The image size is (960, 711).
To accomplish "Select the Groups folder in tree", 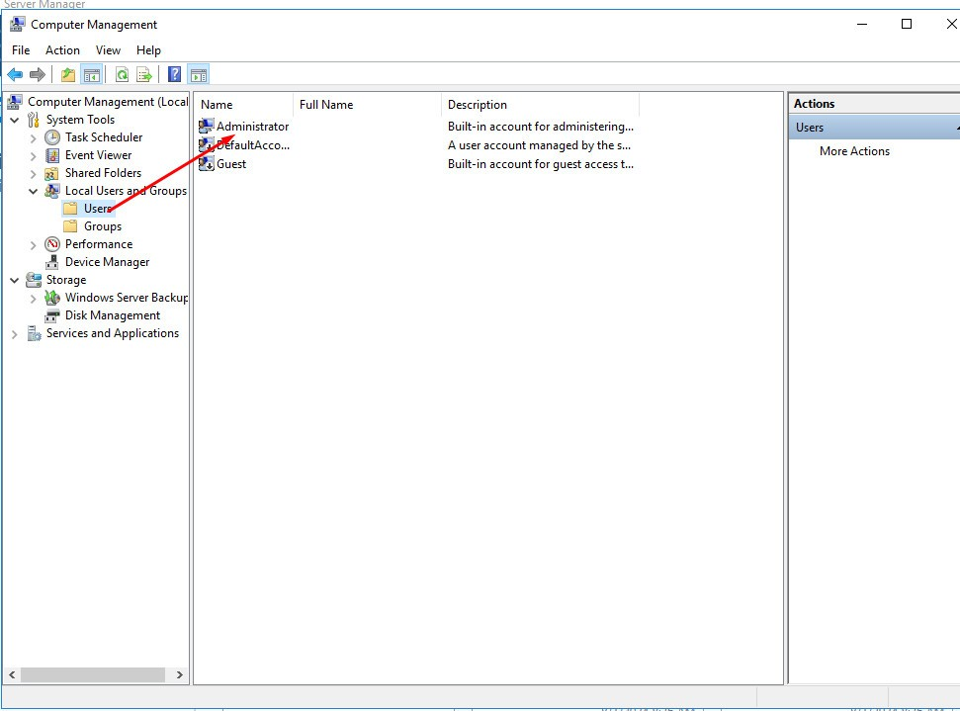I will [103, 226].
